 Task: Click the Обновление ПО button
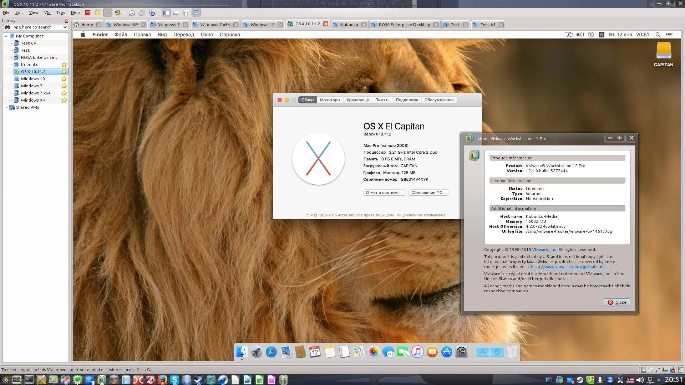(x=428, y=192)
